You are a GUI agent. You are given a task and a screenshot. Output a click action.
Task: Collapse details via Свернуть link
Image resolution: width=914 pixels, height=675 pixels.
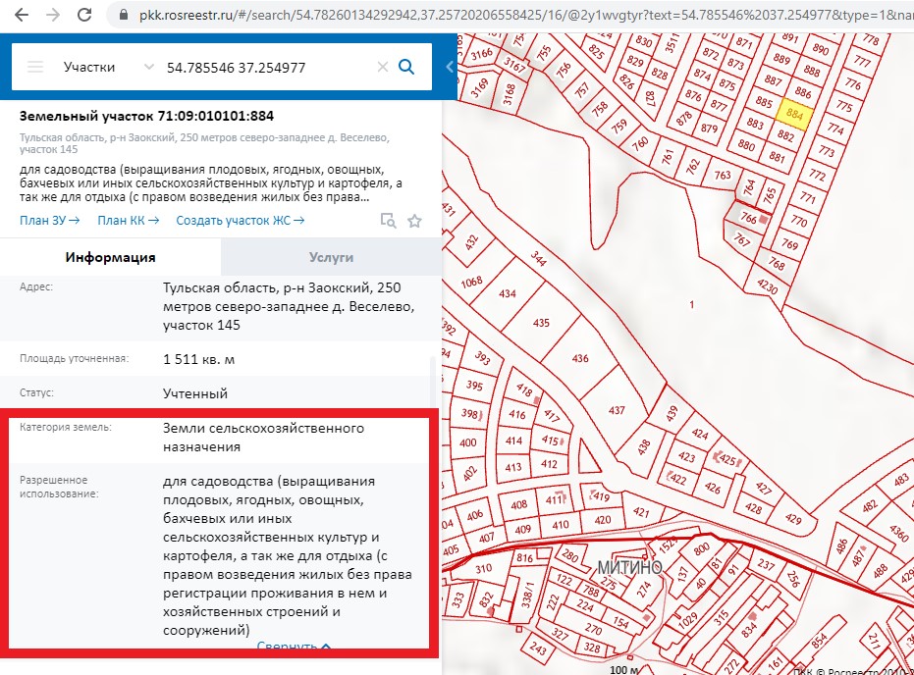tap(294, 647)
